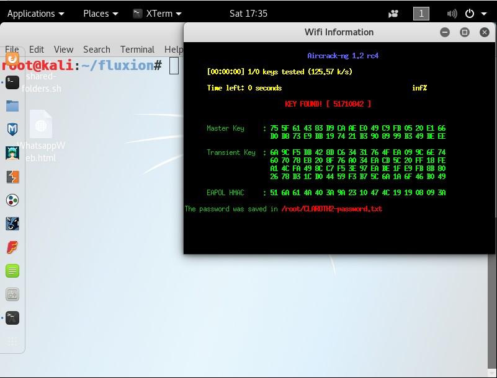Click the Wifi Information title bar
Image resolution: width=497 pixels, height=378 pixels.
click(339, 32)
